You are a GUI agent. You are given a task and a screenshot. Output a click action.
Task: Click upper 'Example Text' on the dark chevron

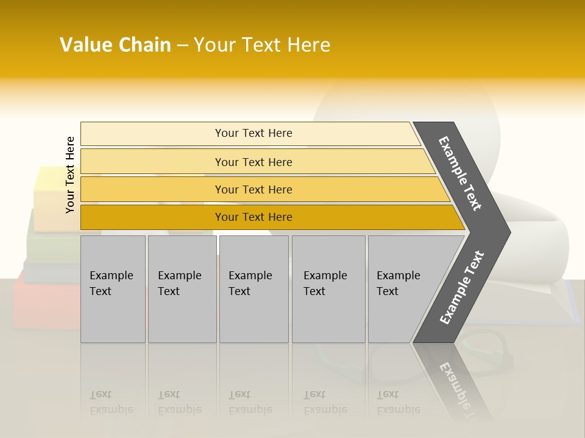[x=460, y=173]
